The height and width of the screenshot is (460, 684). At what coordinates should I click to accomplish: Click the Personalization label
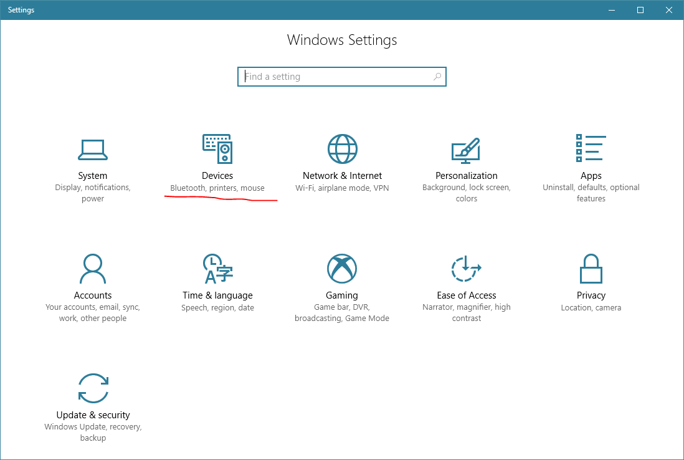point(467,175)
